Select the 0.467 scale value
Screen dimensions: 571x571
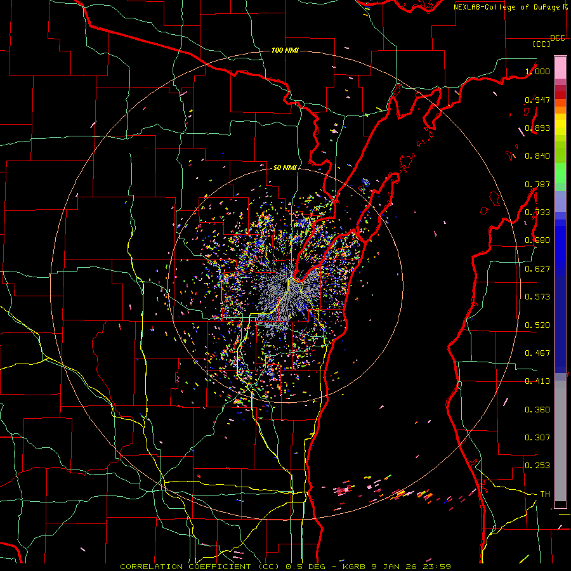coord(537,353)
